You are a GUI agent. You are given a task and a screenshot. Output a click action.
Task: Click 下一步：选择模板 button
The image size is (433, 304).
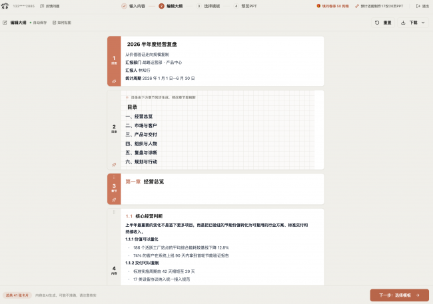[x=399, y=295]
